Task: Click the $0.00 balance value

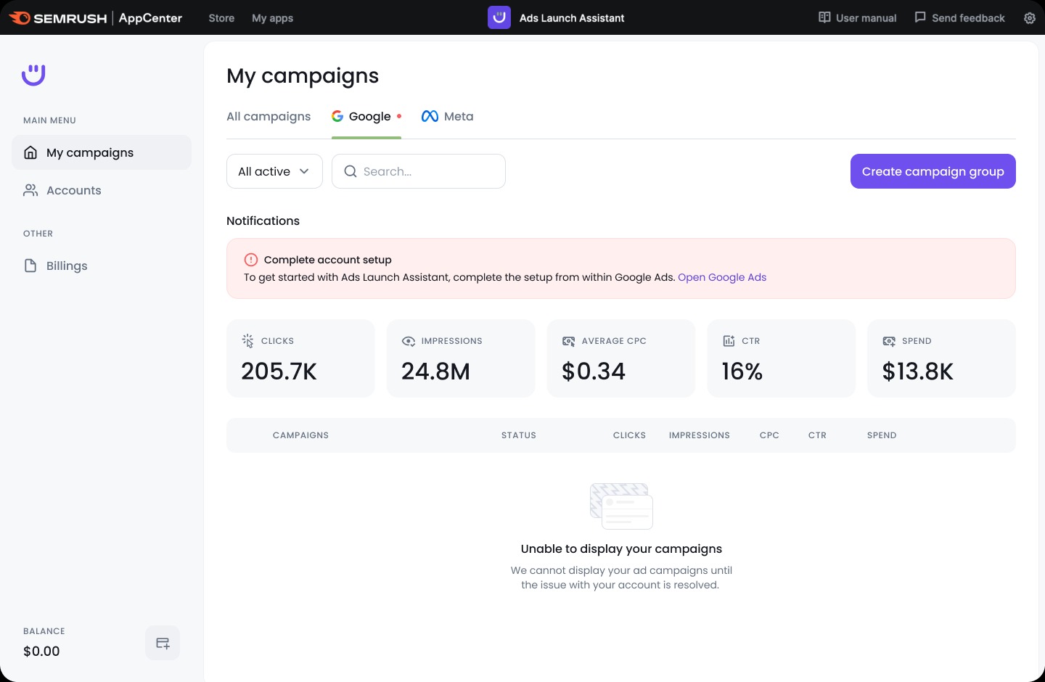Action: pos(41,652)
